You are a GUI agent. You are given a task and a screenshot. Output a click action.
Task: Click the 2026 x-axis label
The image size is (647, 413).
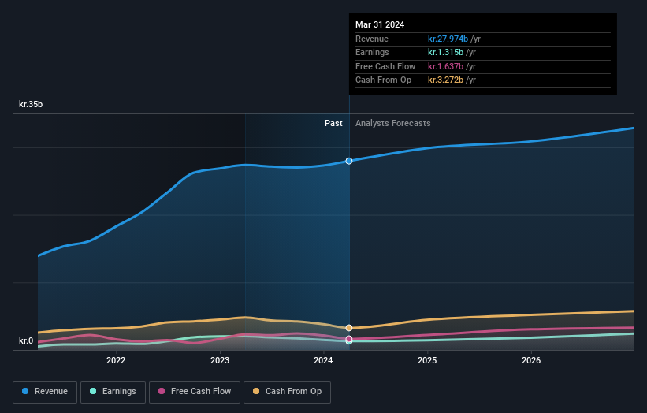(x=531, y=360)
